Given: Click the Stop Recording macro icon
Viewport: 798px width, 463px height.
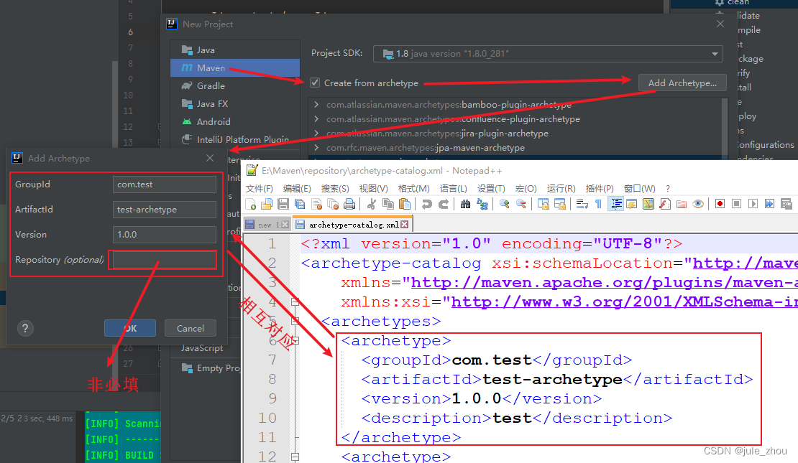Looking at the screenshot, I should coord(736,205).
